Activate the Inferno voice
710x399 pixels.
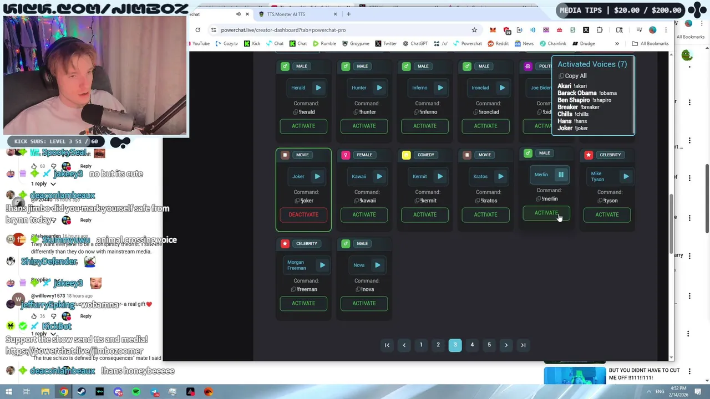coord(425,126)
